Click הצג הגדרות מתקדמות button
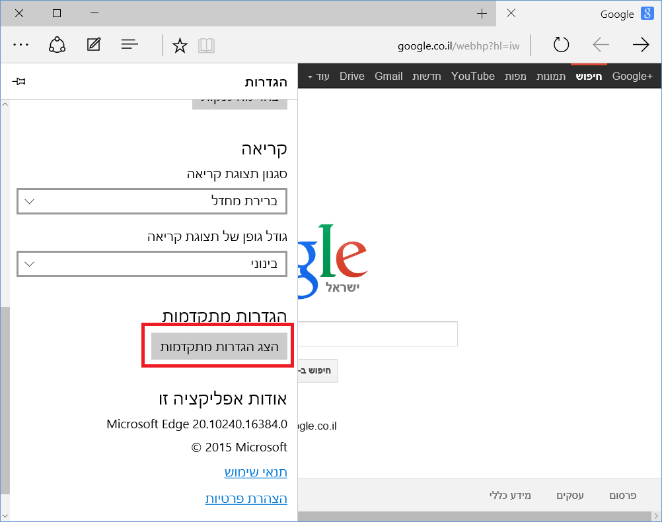This screenshot has height=522, width=662. (x=218, y=345)
